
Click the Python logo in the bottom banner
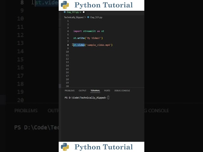(x=65, y=147)
